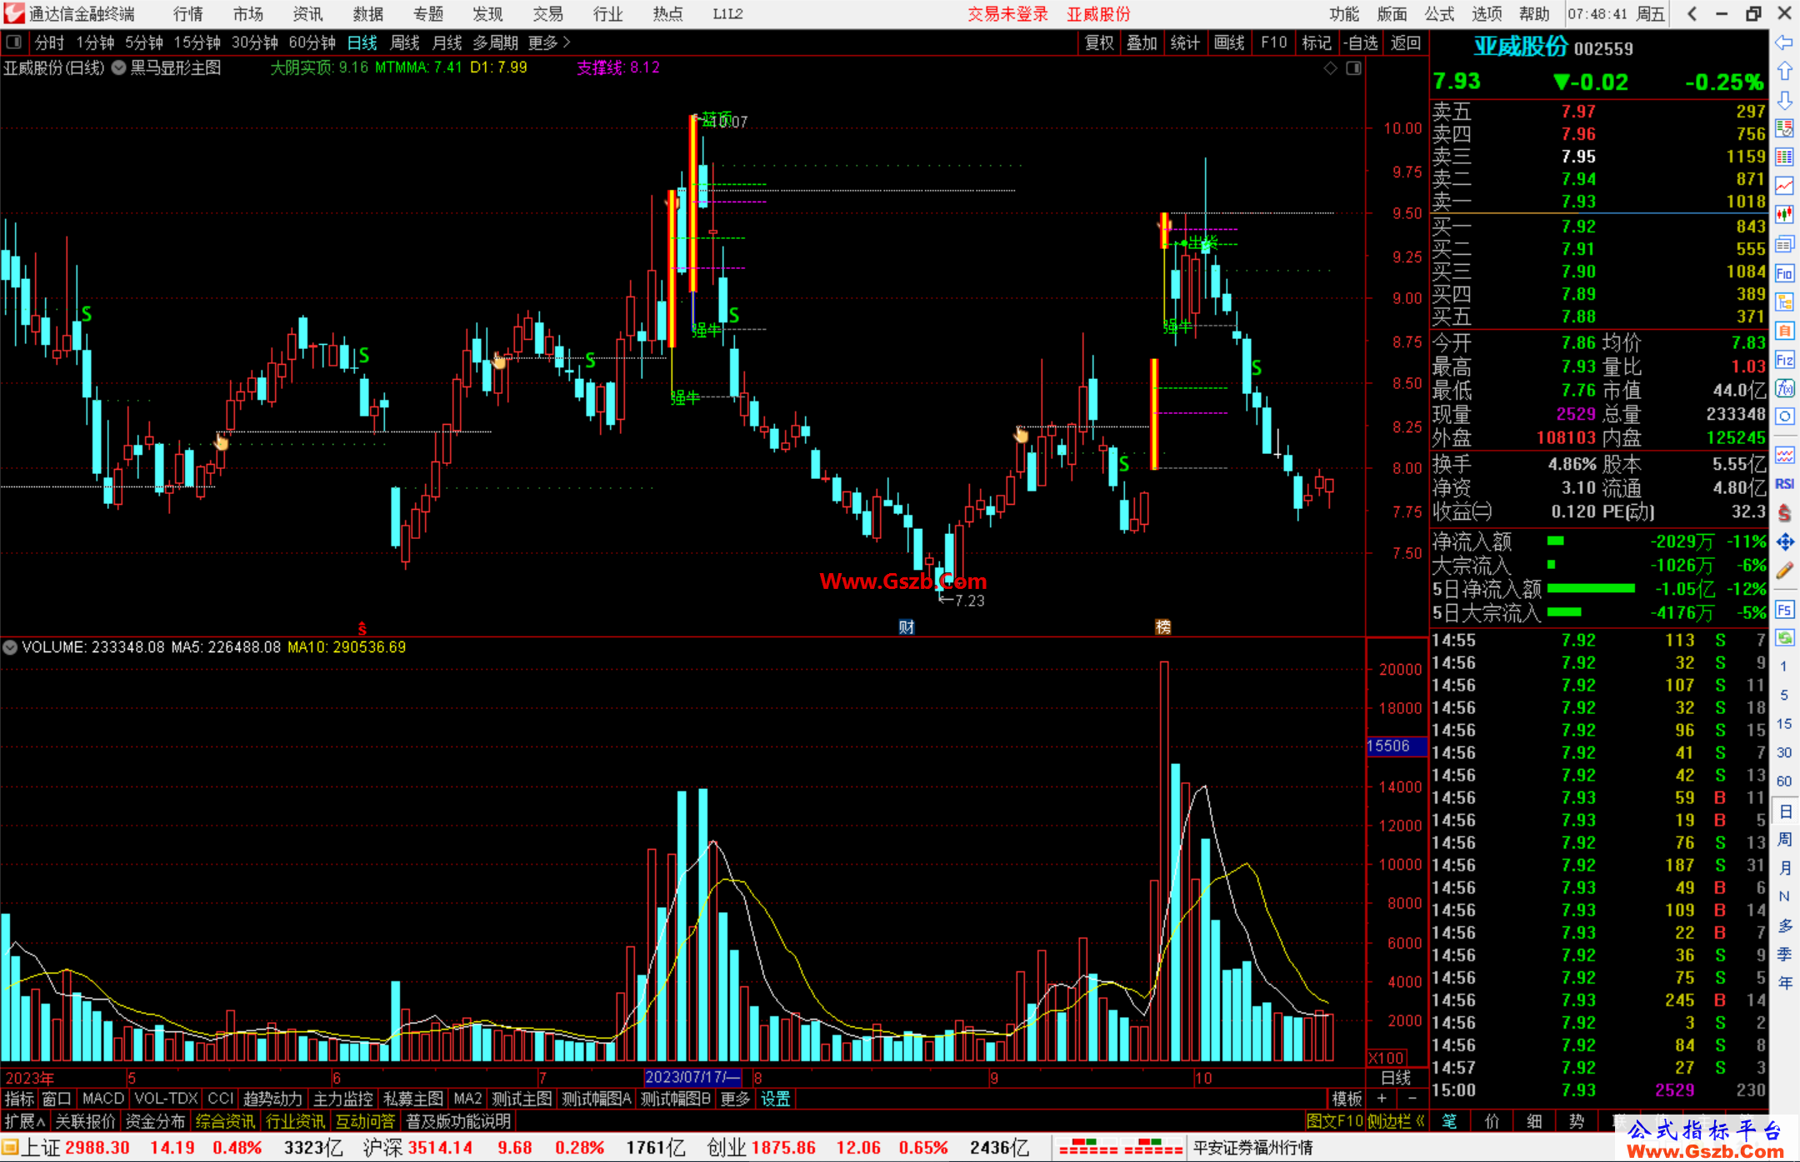
Task: Open the 行情 menu
Action: (x=187, y=13)
